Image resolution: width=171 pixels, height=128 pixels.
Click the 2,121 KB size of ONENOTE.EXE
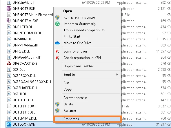pos(164,9)
